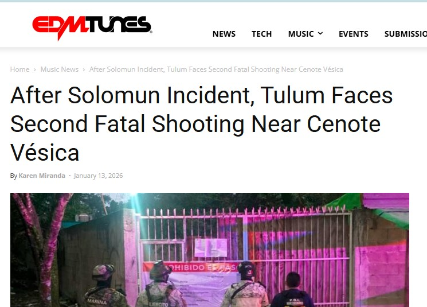Open the Submissions menu item
This screenshot has height=307, width=427.
click(405, 34)
